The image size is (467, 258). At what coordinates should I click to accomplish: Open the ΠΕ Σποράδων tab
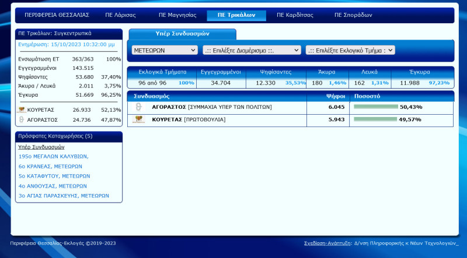coord(353,15)
